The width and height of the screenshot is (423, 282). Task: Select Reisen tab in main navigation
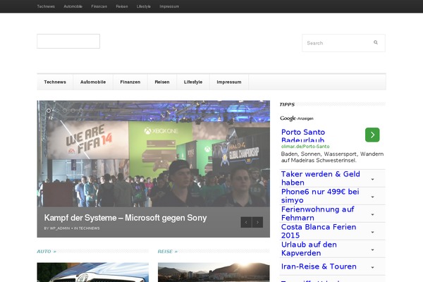162,82
